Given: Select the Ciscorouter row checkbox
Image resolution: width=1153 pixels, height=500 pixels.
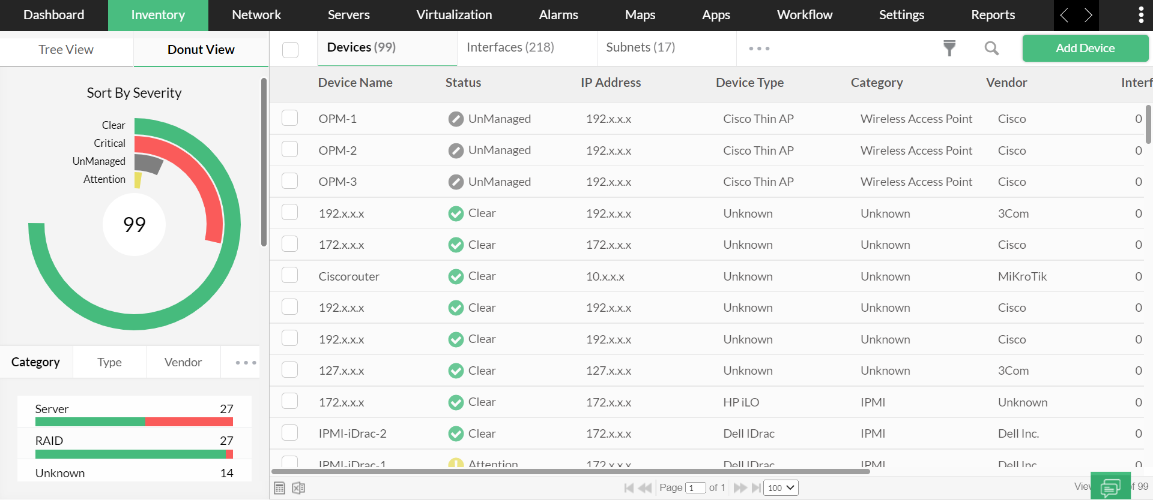Looking at the screenshot, I should [290, 276].
